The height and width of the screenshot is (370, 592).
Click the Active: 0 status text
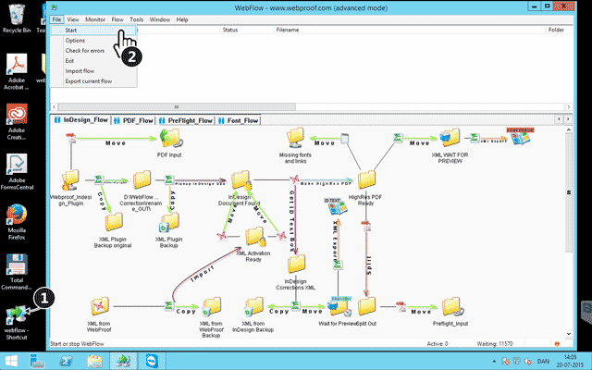tap(438, 343)
